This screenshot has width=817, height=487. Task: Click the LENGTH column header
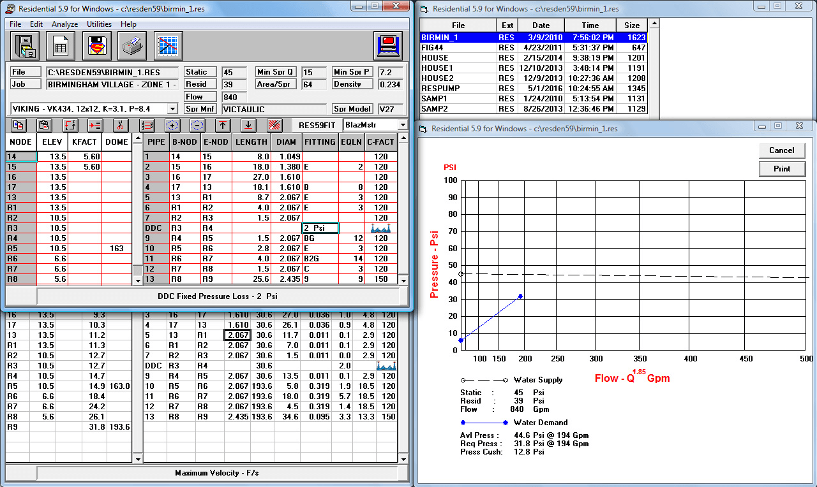pyautogui.click(x=251, y=142)
